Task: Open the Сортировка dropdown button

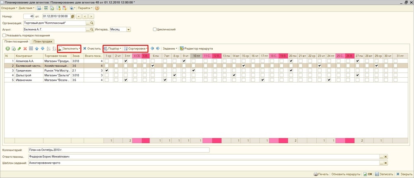Action: (x=135, y=49)
